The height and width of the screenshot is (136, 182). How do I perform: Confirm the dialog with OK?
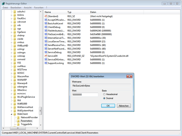coord(108,106)
